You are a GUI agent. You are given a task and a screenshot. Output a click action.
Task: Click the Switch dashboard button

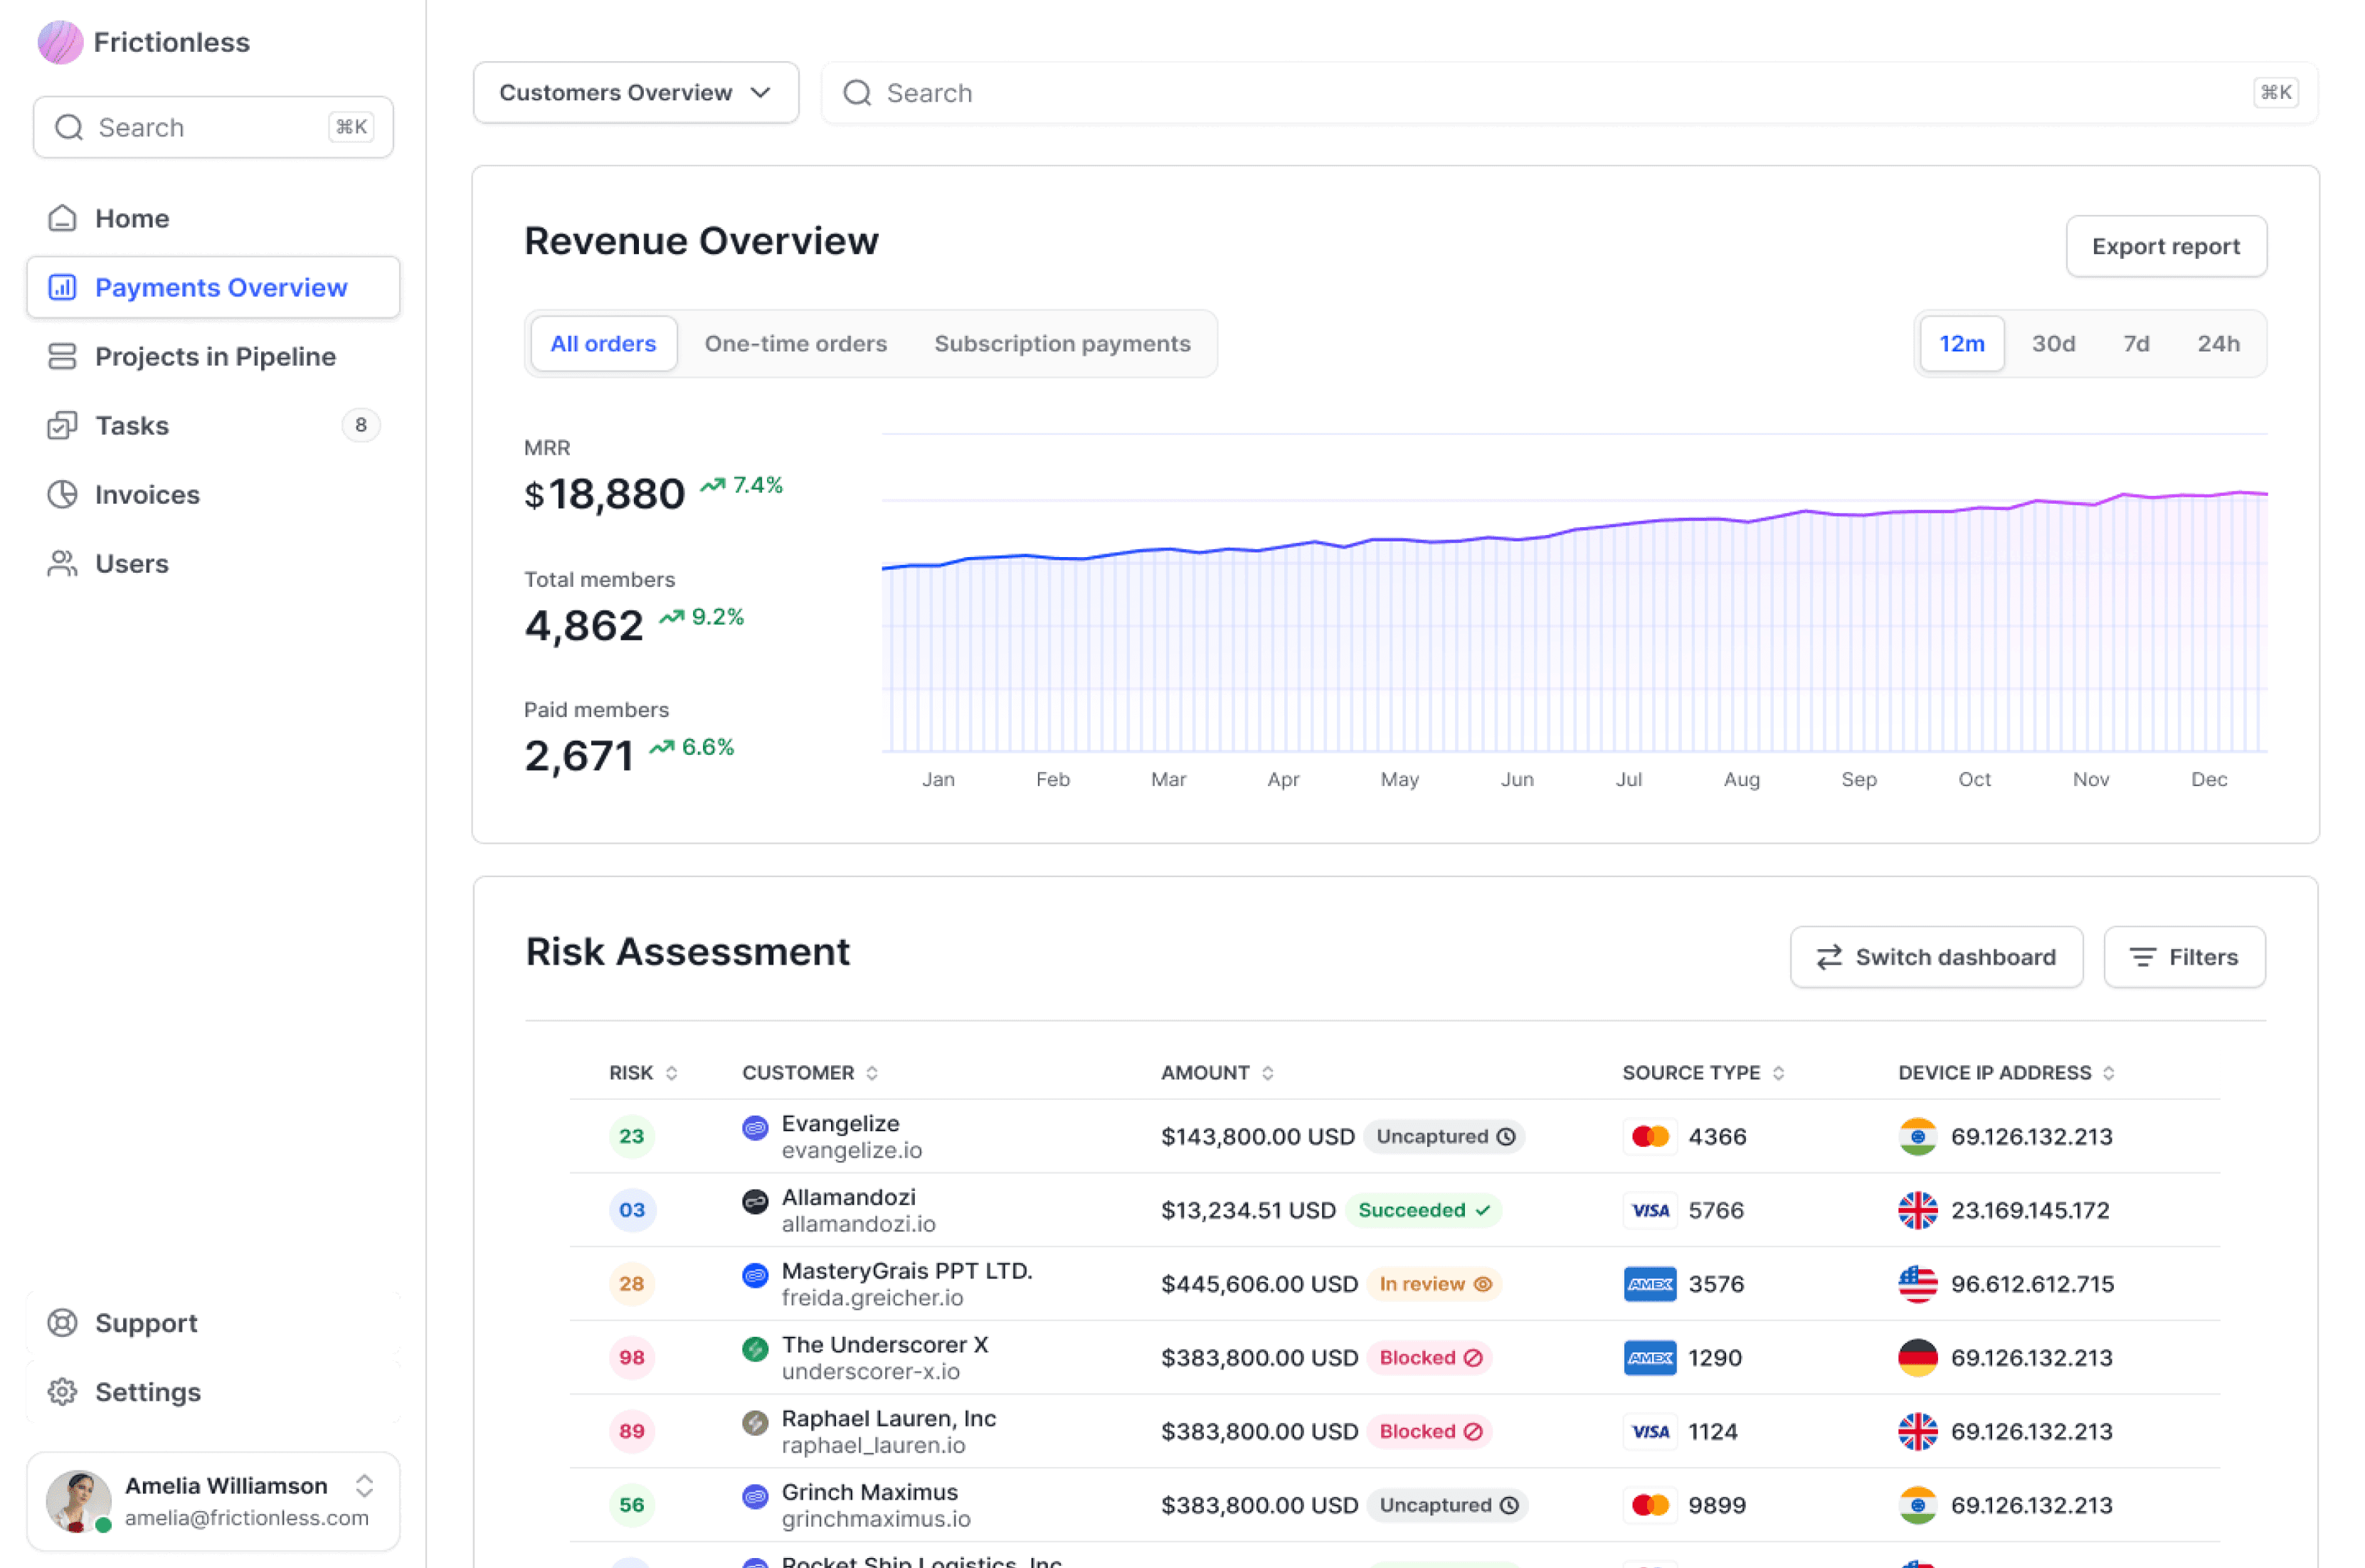pos(1935,956)
